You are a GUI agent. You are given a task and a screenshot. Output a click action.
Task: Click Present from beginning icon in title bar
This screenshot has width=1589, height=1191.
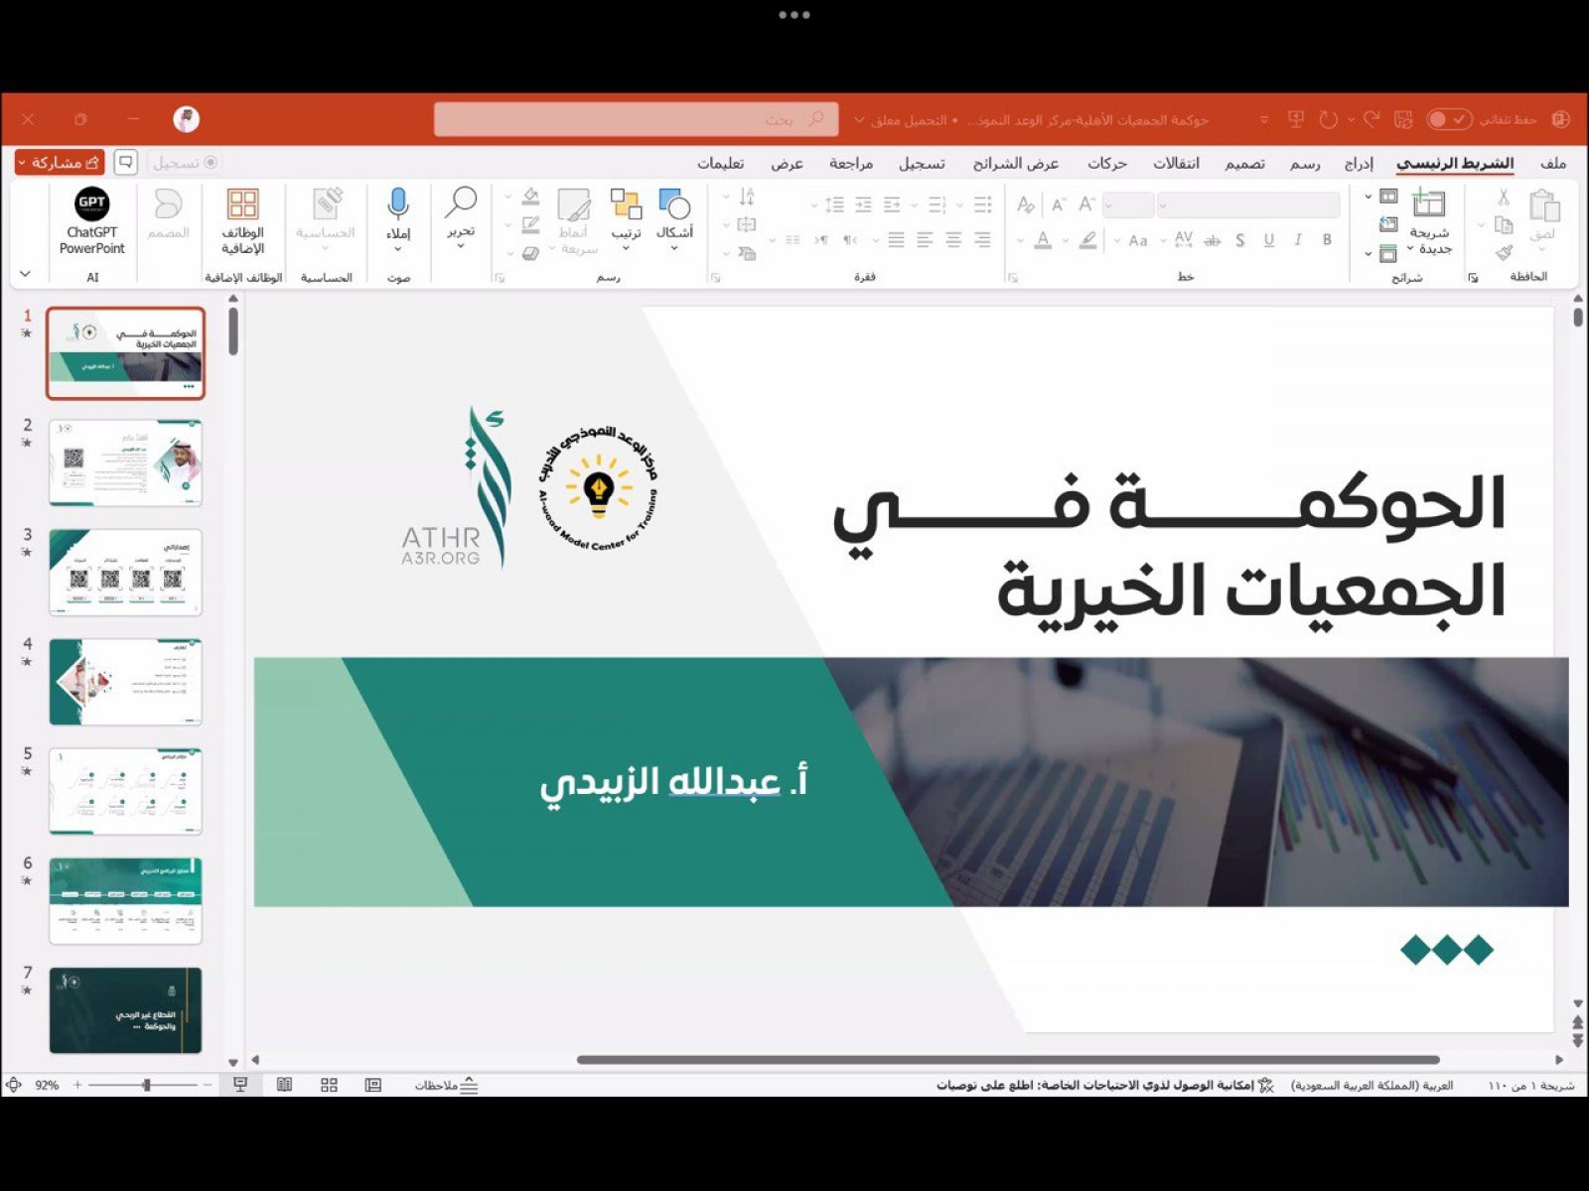coord(1295,119)
